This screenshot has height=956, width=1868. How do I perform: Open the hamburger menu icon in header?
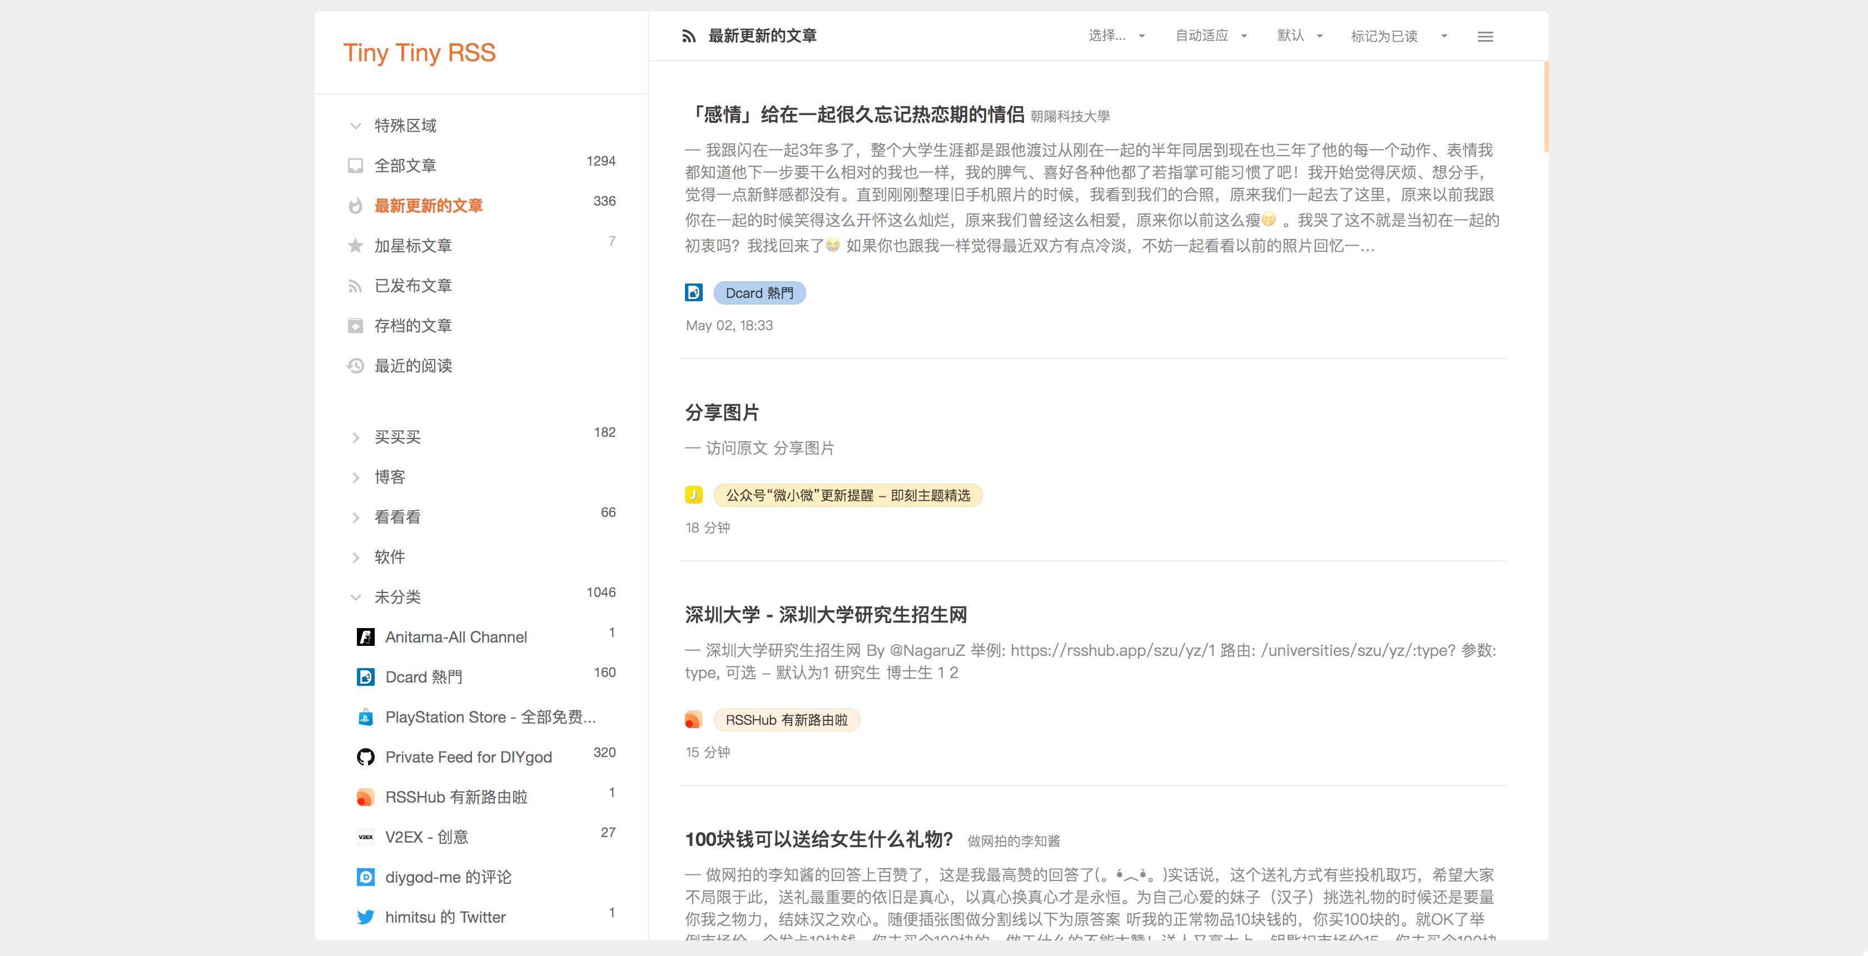(x=1484, y=36)
